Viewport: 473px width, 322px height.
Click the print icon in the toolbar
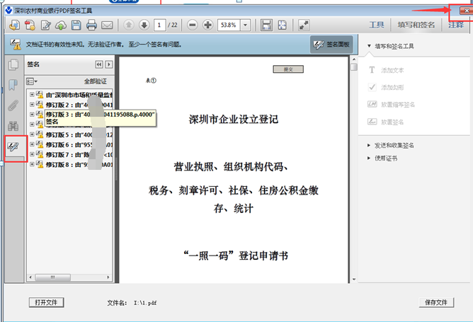click(91, 25)
